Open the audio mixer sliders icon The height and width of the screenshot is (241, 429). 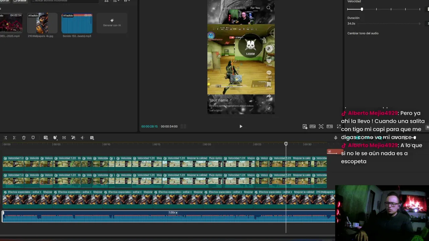tap(64, 138)
